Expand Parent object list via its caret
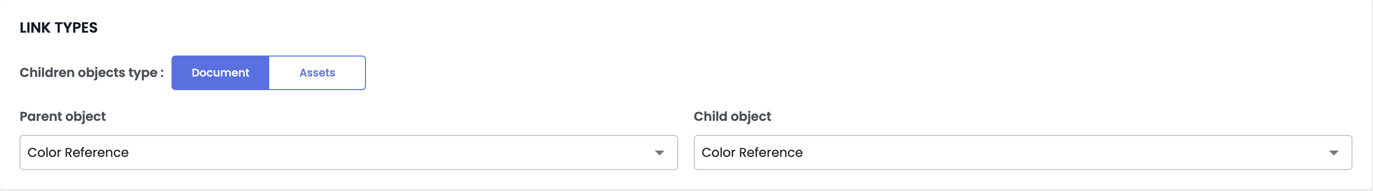Viewport: 1373px width, 191px height. (659, 153)
